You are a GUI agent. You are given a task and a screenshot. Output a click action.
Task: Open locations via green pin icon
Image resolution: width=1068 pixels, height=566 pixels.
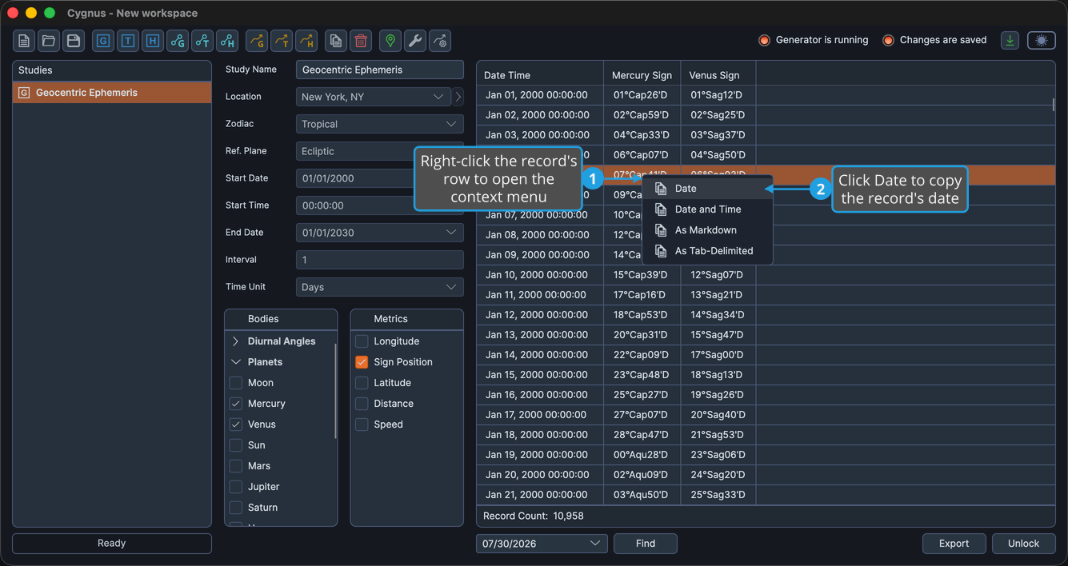390,41
